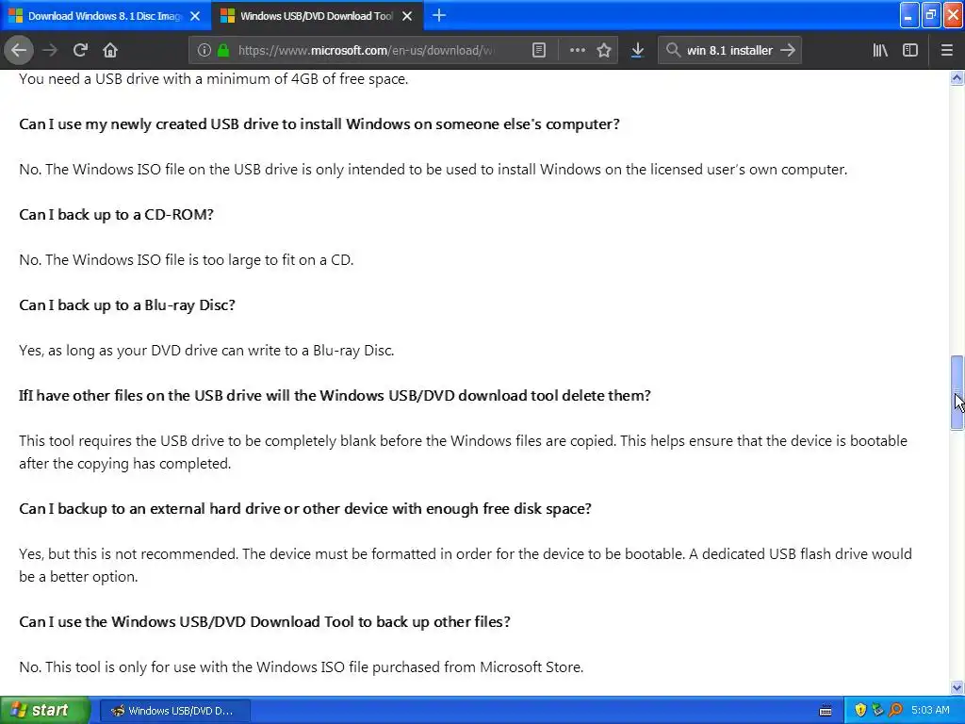Screen dimensions: 965x724
Task: Close the Download Windows 8.1 Disc Image tab
Action: (195, 16)
